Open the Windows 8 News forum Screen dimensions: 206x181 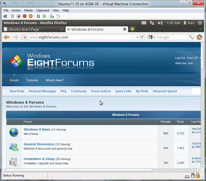click(37, 130)
